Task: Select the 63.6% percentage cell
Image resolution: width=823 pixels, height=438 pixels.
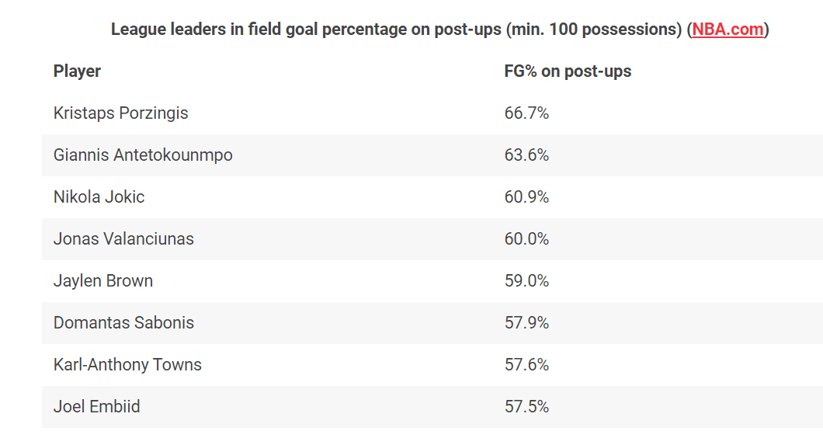Action: [526, 155]
